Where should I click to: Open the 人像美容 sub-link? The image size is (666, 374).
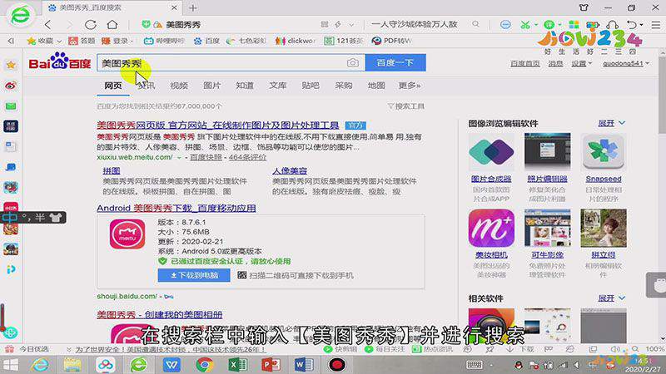tap(289, 171)
